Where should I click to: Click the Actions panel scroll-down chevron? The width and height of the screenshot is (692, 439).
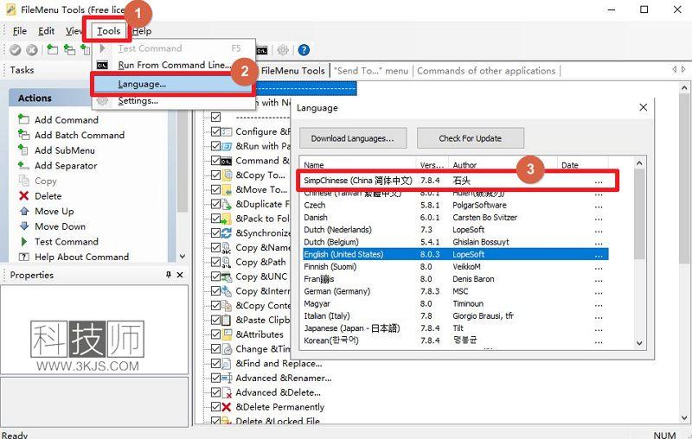pos(183,256)
